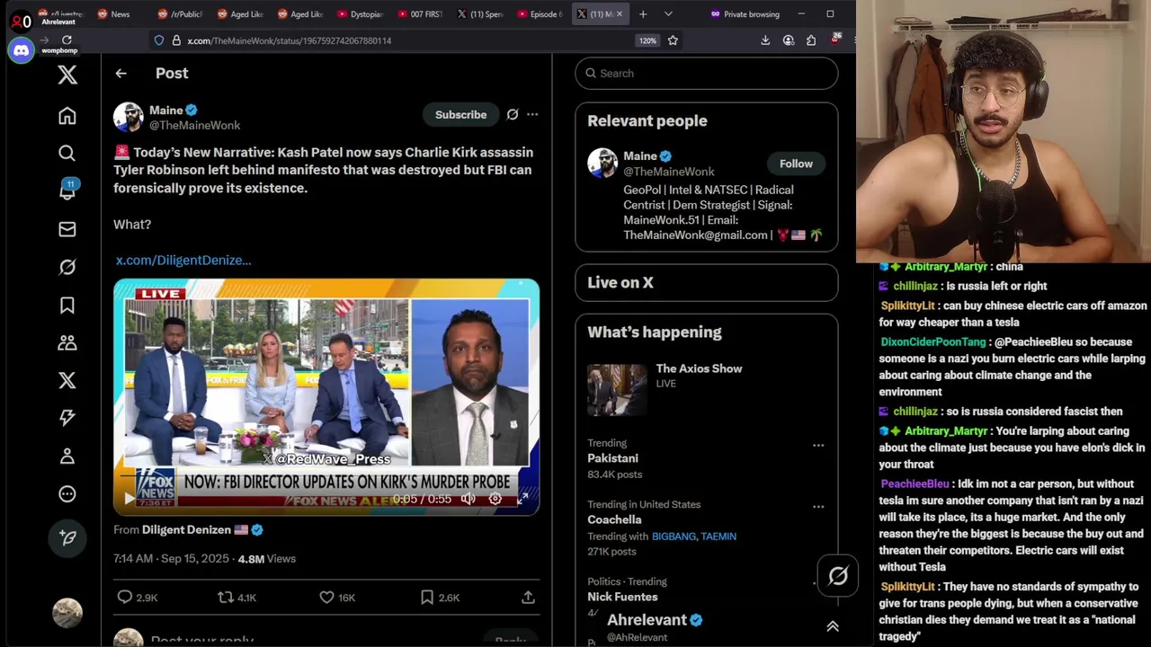Open the list all tabs chevron
Viewport: 1151px width, 647px height.
pos(668,13)
